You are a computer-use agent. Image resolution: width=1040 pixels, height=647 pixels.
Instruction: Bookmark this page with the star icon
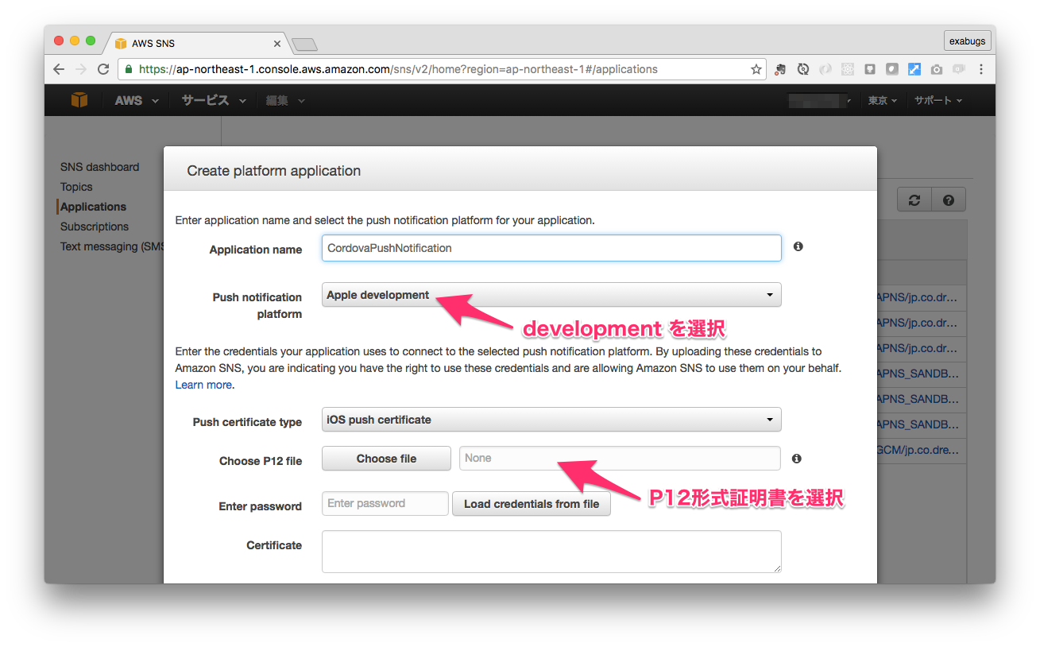pos(756,69)
